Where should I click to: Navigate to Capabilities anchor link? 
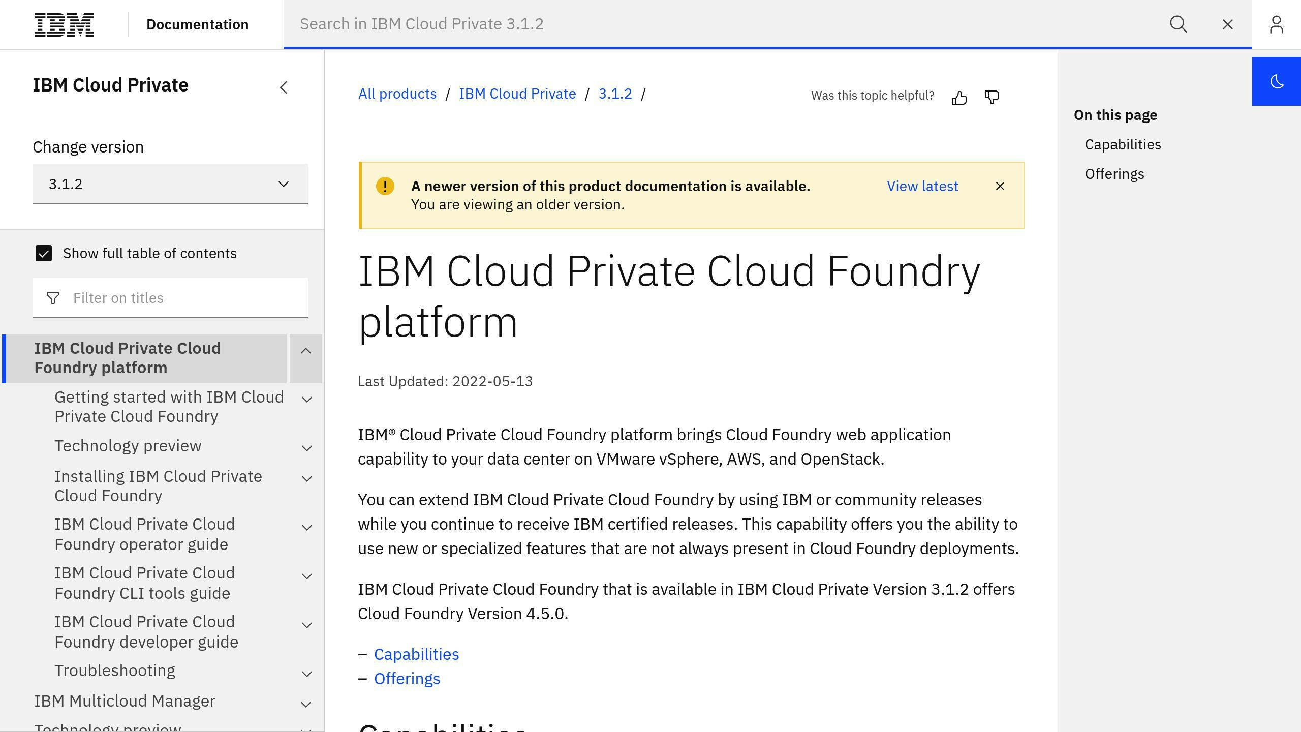tap(416, 653)
